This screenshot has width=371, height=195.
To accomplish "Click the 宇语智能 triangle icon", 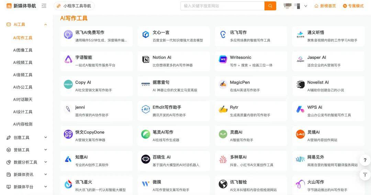I will pos(68,59).
